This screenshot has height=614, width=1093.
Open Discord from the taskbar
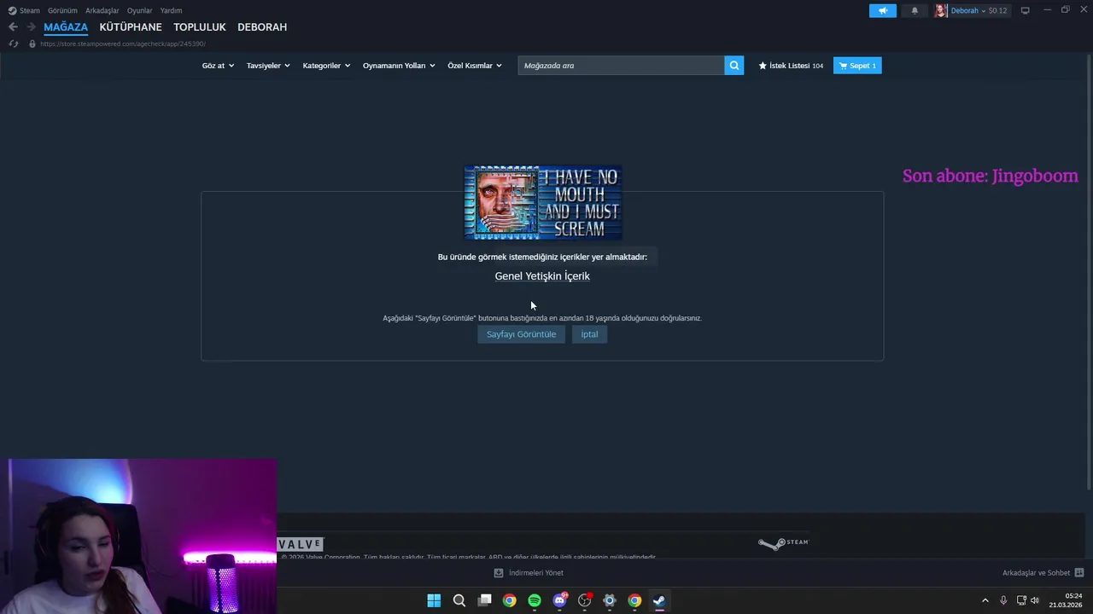point(559,600)
